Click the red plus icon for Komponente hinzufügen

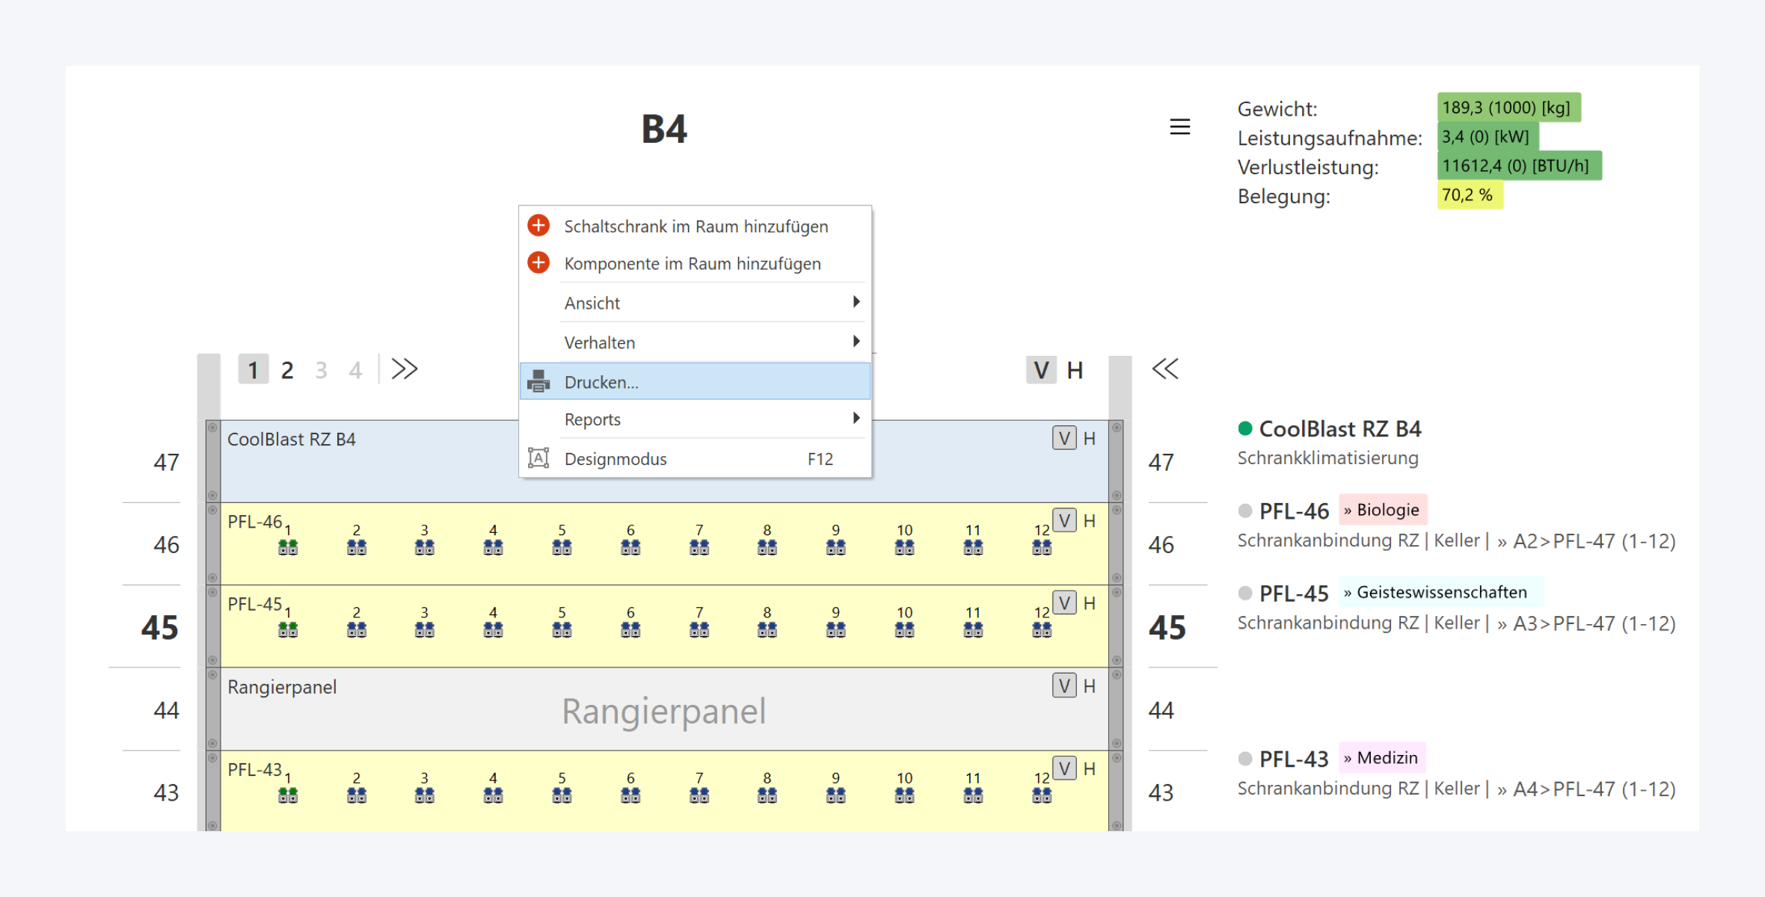[x=538, y=262]
